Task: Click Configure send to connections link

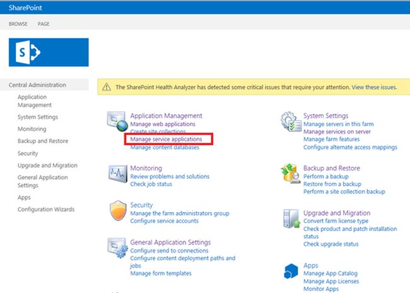Action: [169, 251]
